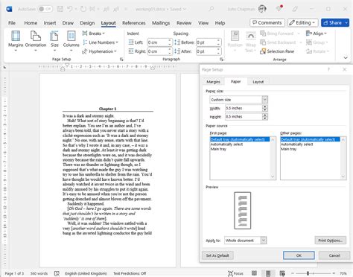
Task: Open the Selection Pane
Action: 277,51
